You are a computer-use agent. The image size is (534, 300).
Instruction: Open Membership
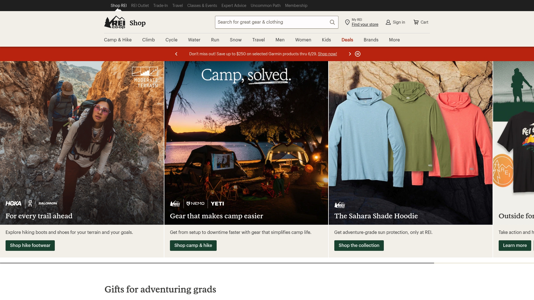(x=296, y=6)
